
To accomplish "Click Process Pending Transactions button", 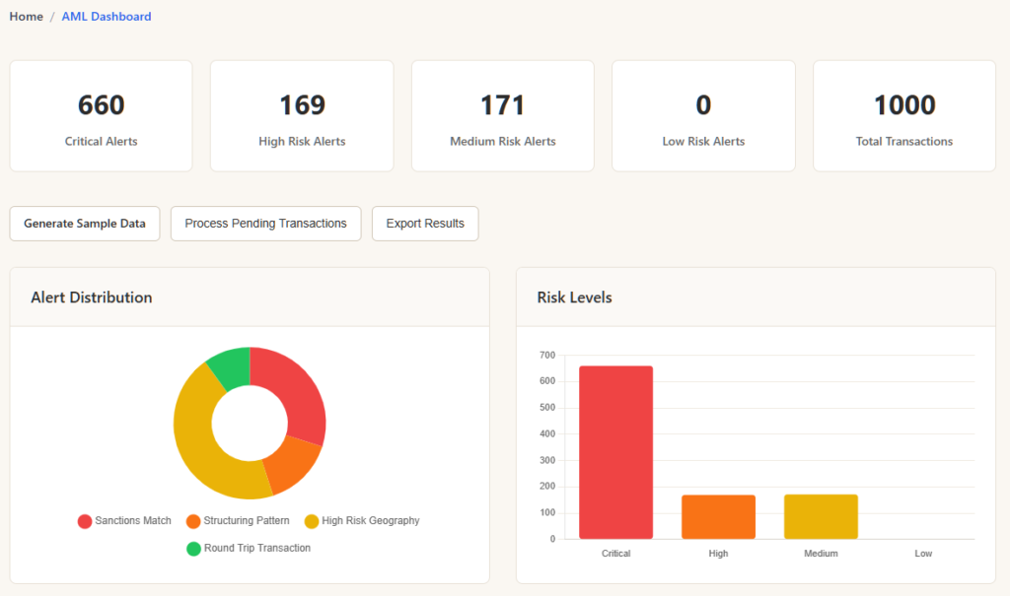I will click(265, 224).
